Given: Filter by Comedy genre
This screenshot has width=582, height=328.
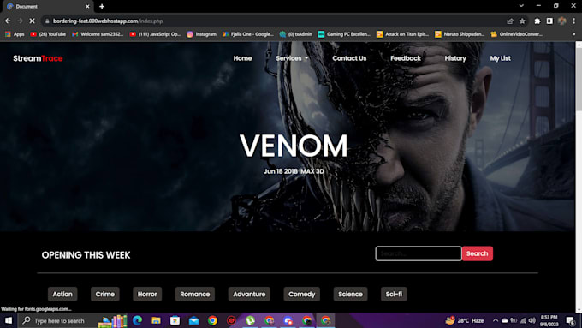Looking at the screenshot, I should [302, 295].
